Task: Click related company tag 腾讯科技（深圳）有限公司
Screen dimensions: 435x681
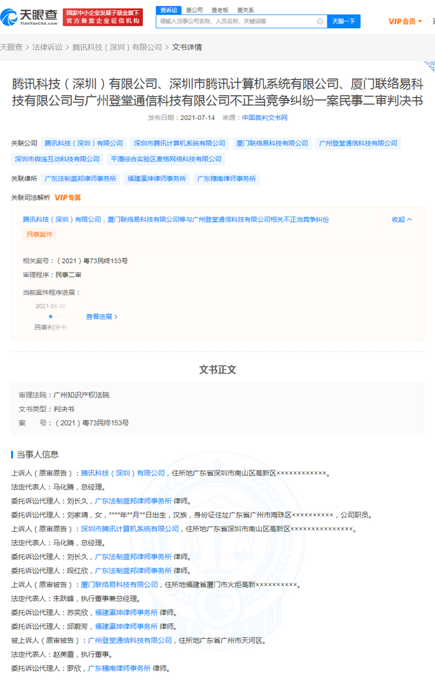Action: [x=84, y=144]
